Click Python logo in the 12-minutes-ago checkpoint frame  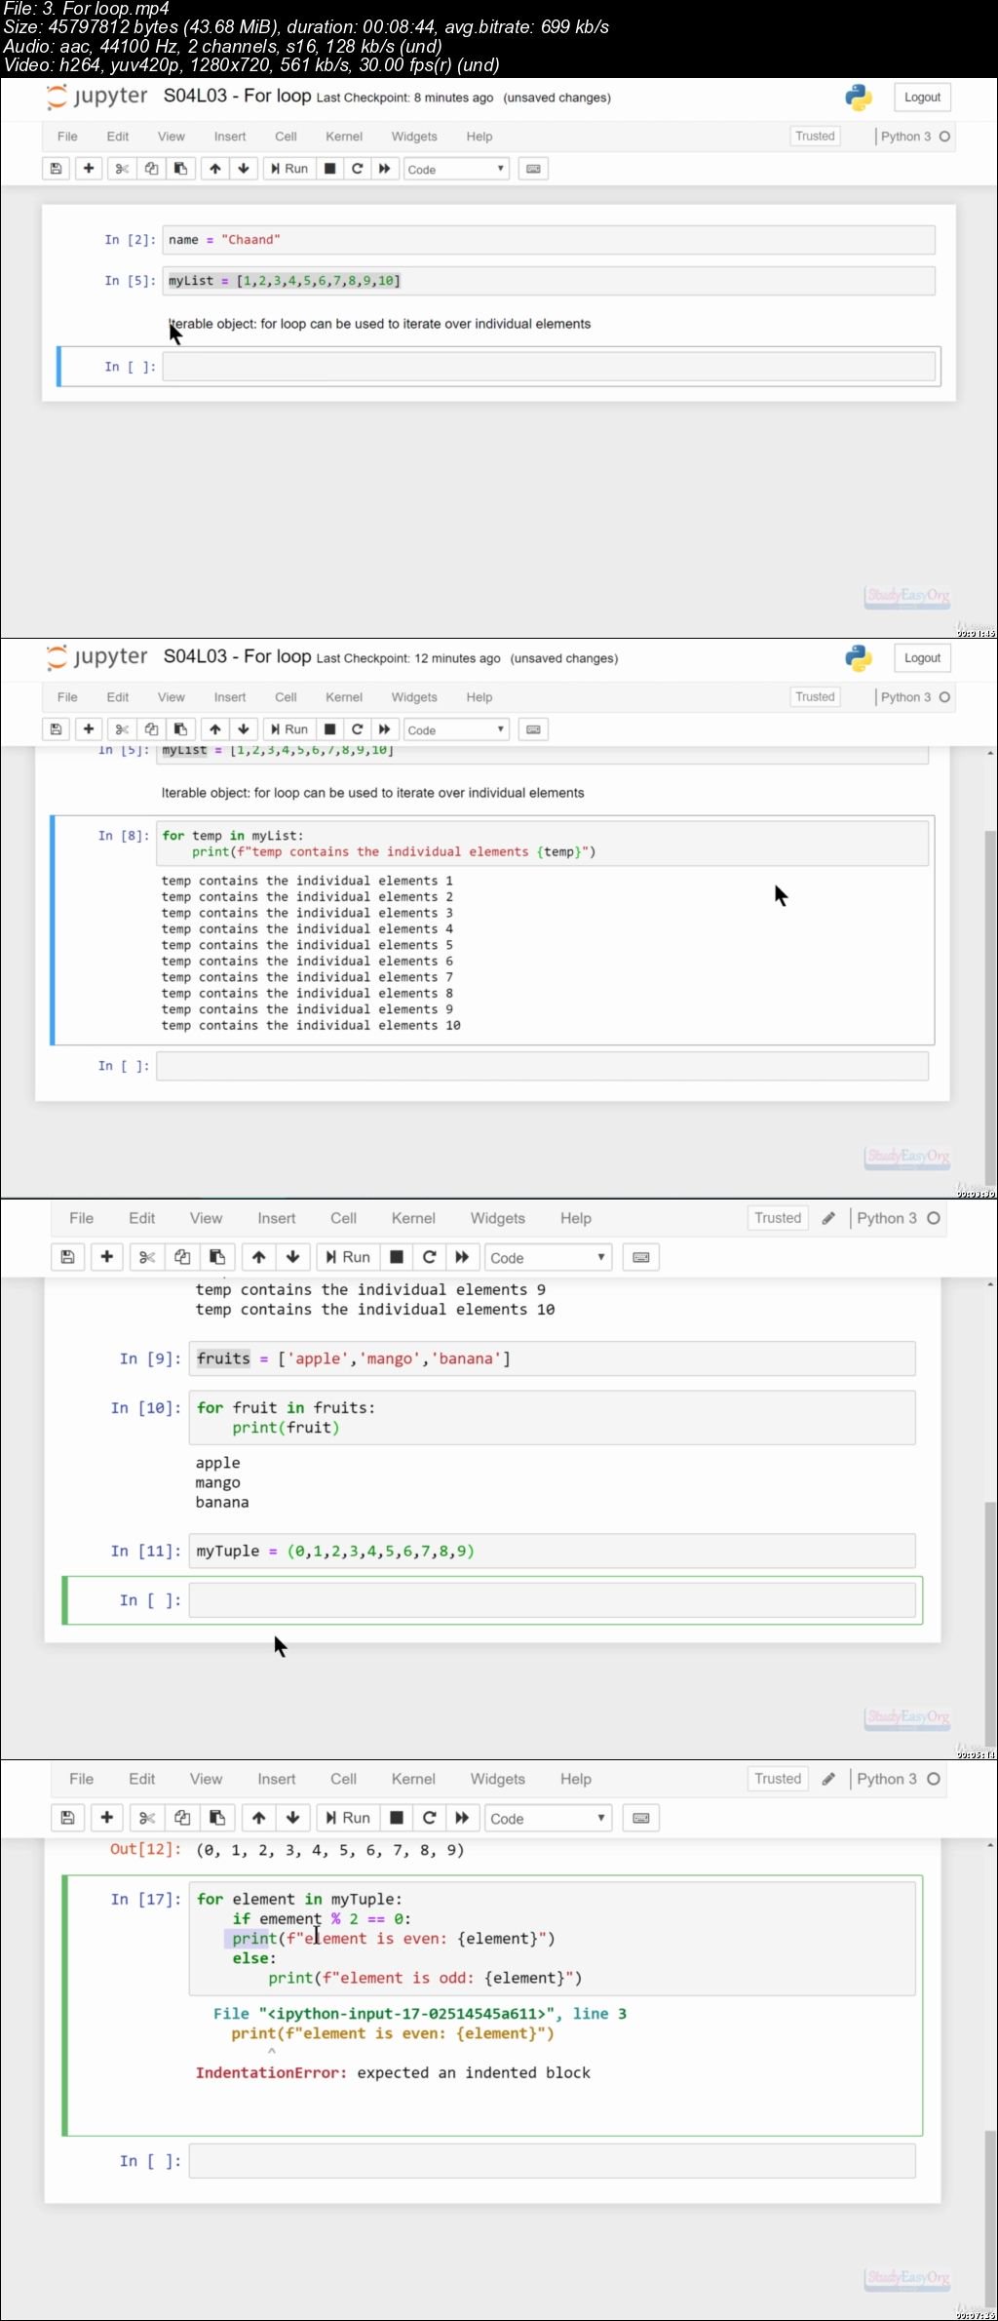[859, 658]
